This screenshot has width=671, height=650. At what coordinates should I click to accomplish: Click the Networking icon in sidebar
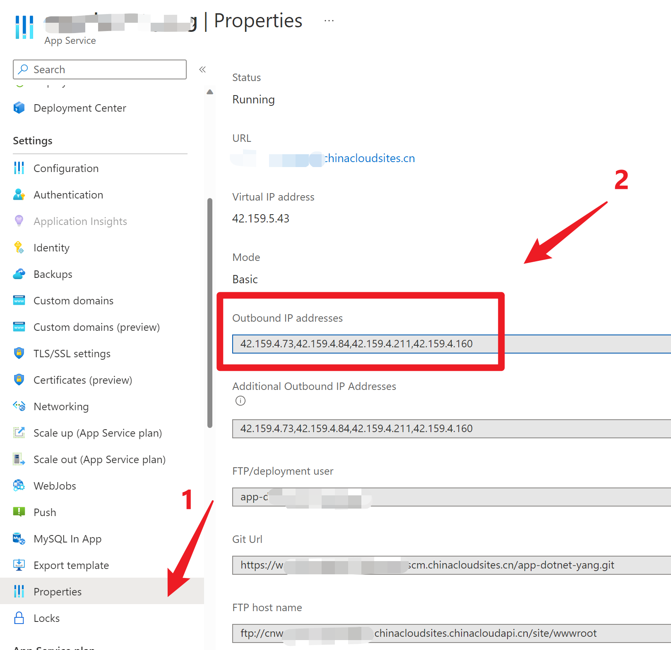click(19, 406)
